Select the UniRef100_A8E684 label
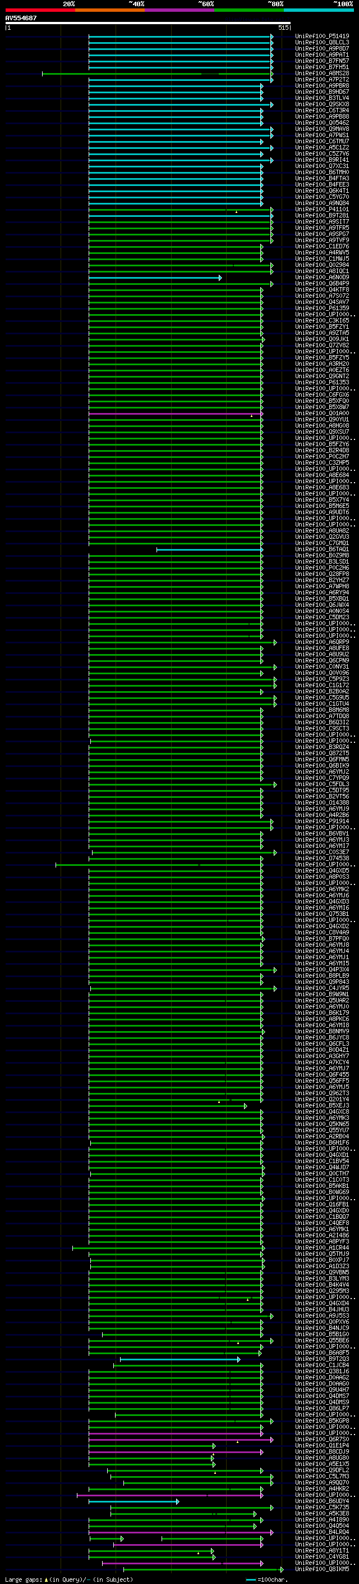This screenshot has height=1584, width=359. click(322, 475)
